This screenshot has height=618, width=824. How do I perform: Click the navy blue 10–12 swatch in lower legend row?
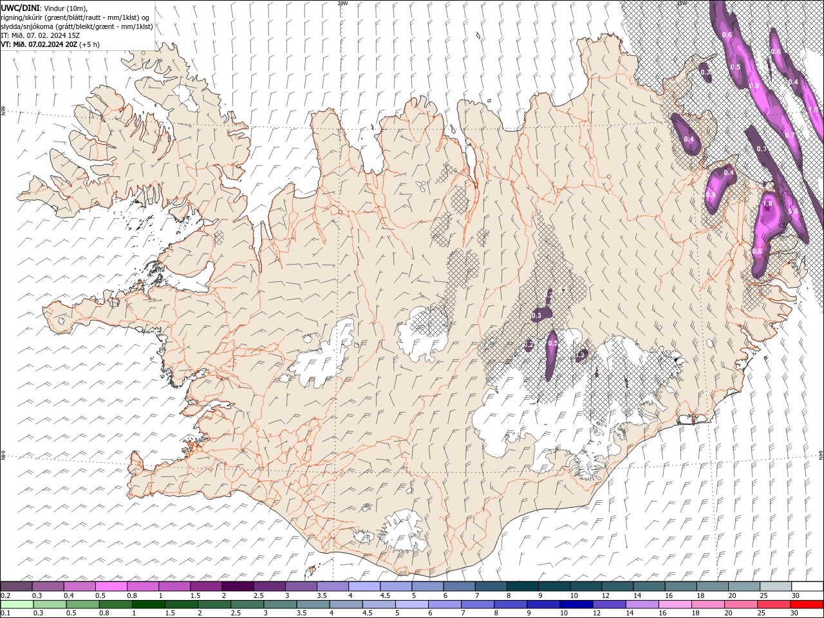click(576, 604)
